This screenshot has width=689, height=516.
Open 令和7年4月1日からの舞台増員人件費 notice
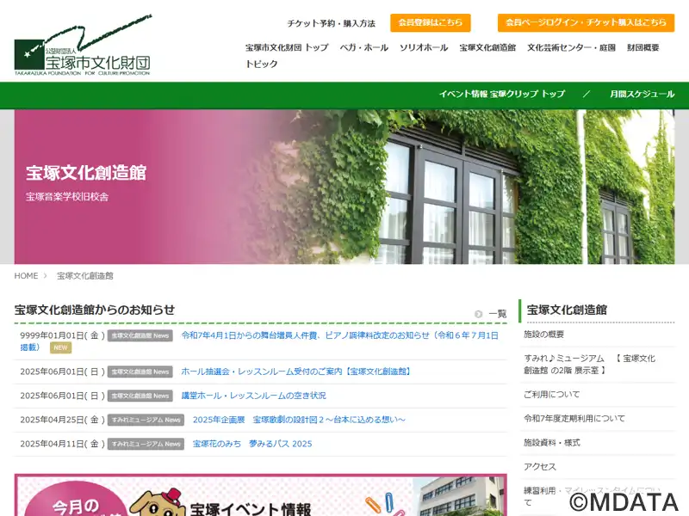[339, 335]
